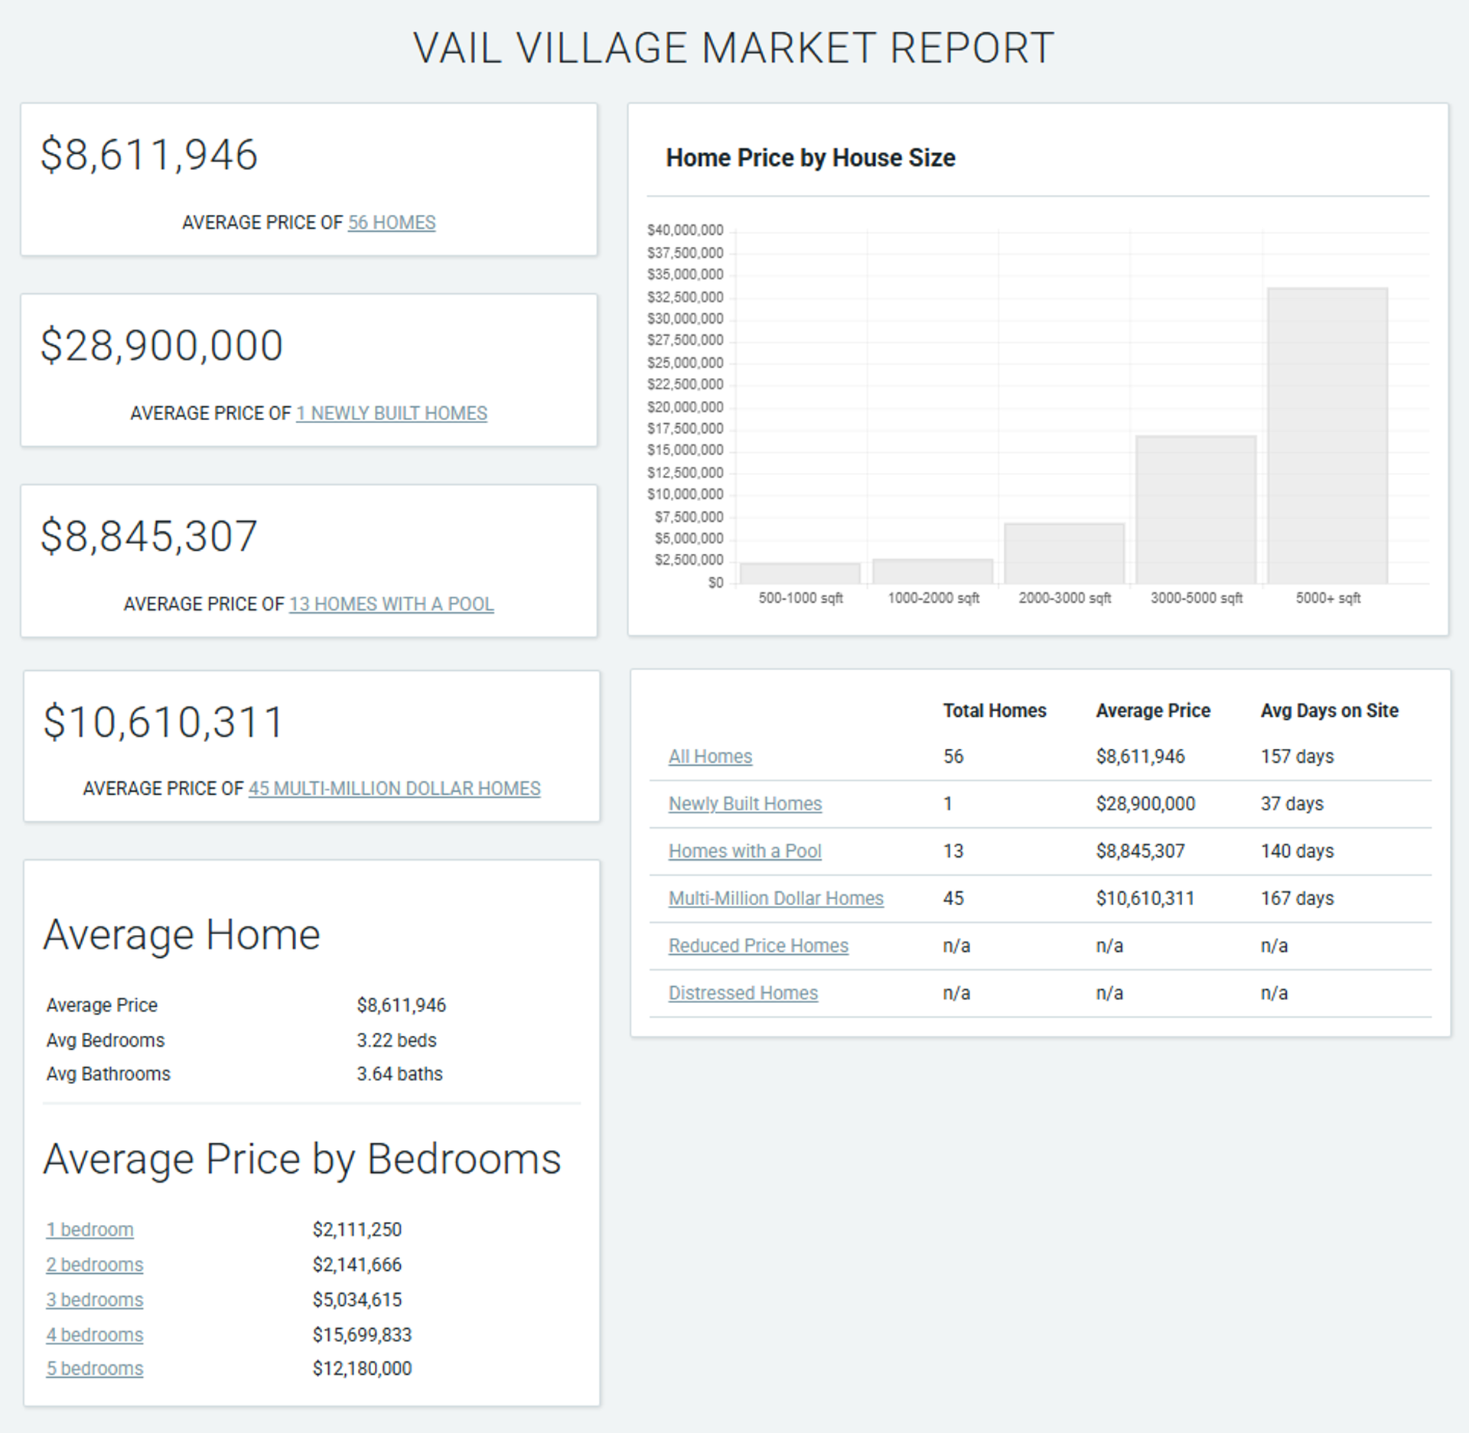Open Multi-Million Dollar Homes table link
Image resolution: width=1469 pixels, height=1433 pixels.
point(776,898)
